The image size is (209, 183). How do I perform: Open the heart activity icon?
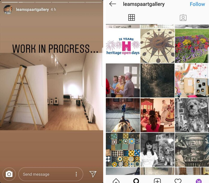pos(178,181)
